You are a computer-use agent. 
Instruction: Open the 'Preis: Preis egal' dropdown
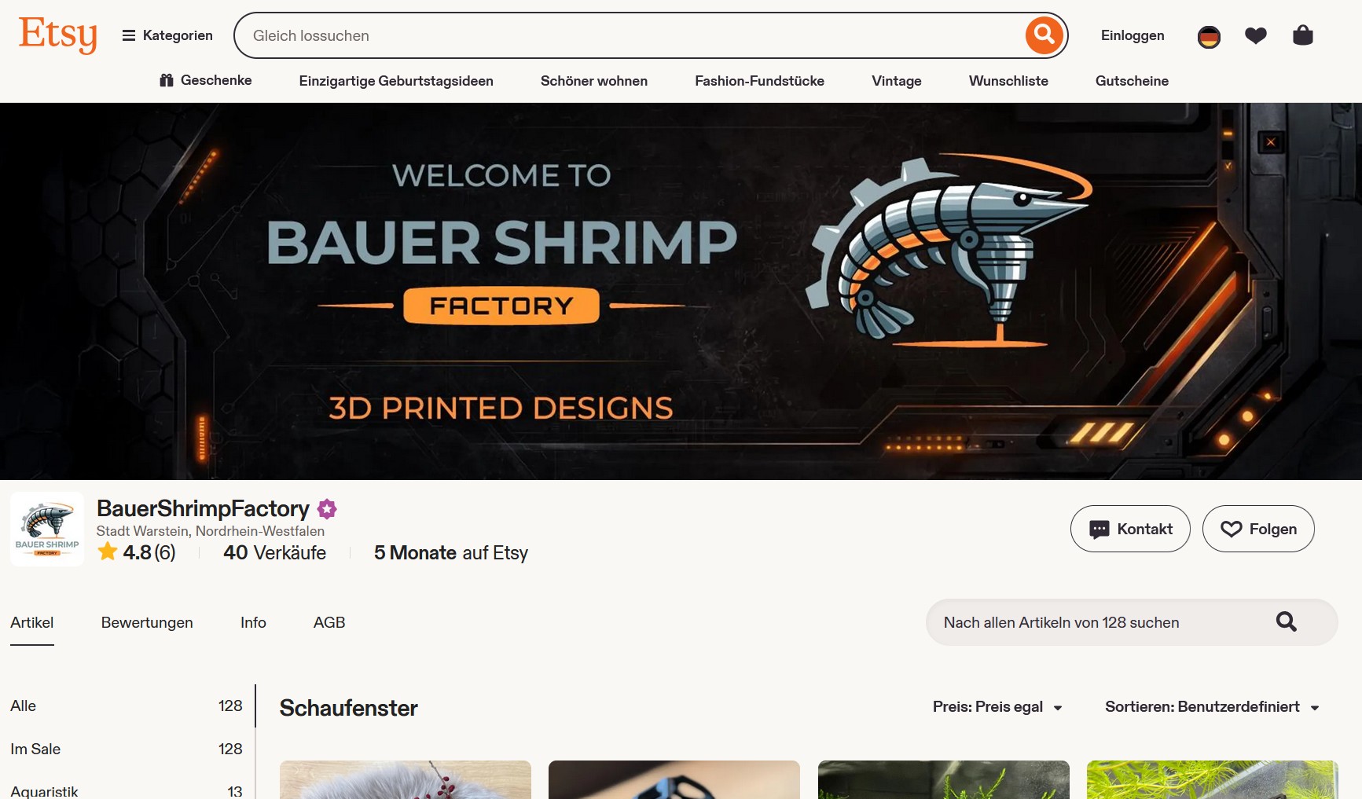click(998, 707)
